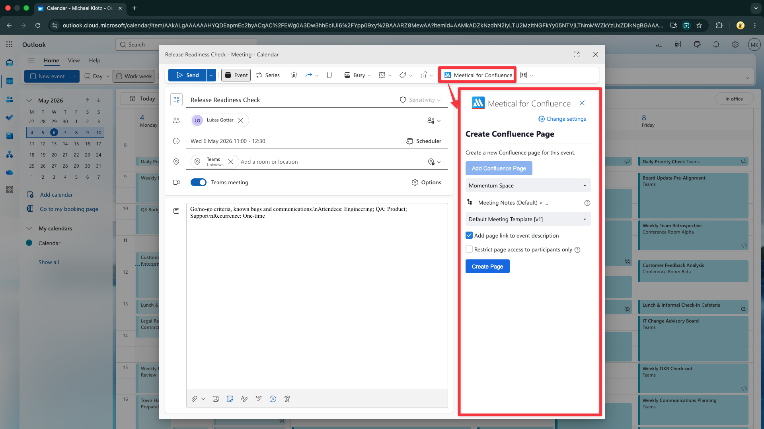
Task: Uncheck Add page link to event description
Action: point(469,235)
